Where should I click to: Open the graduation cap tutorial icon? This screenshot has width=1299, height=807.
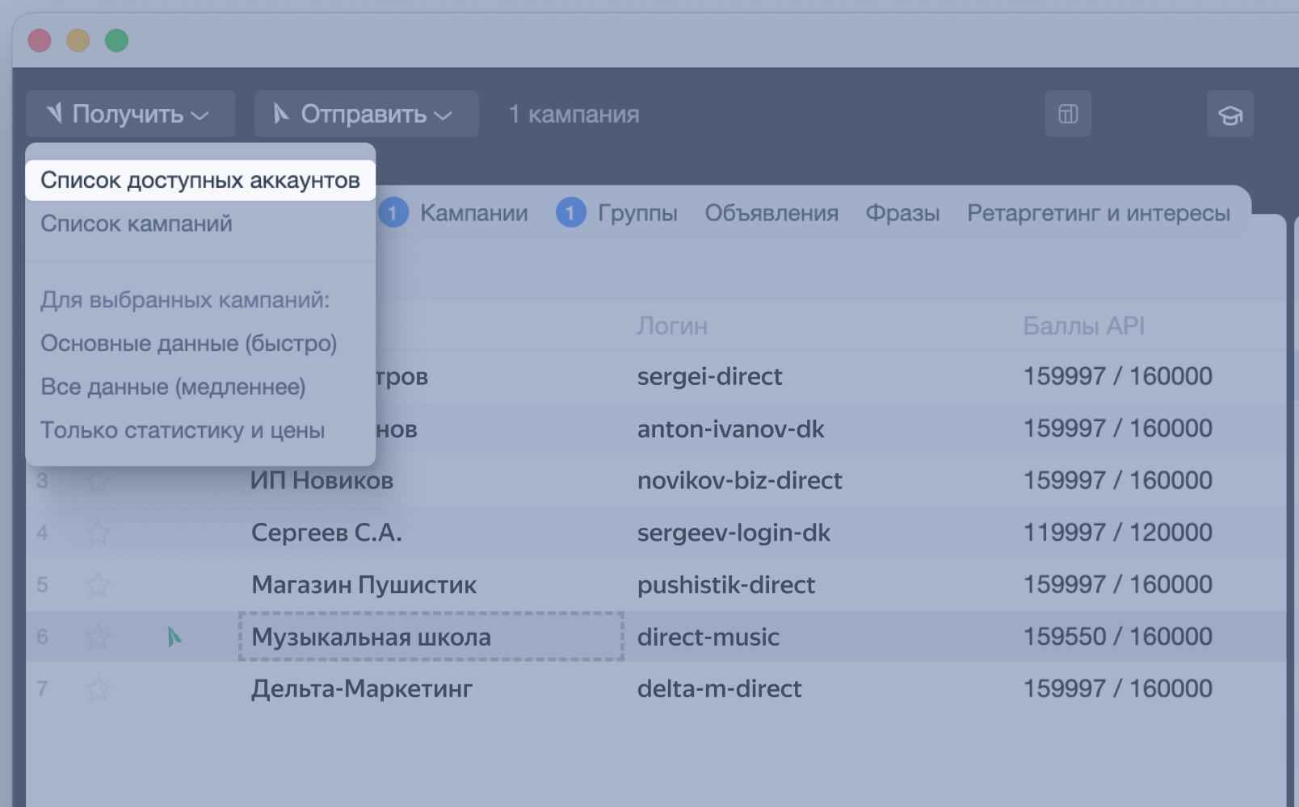coord(1230,115)
